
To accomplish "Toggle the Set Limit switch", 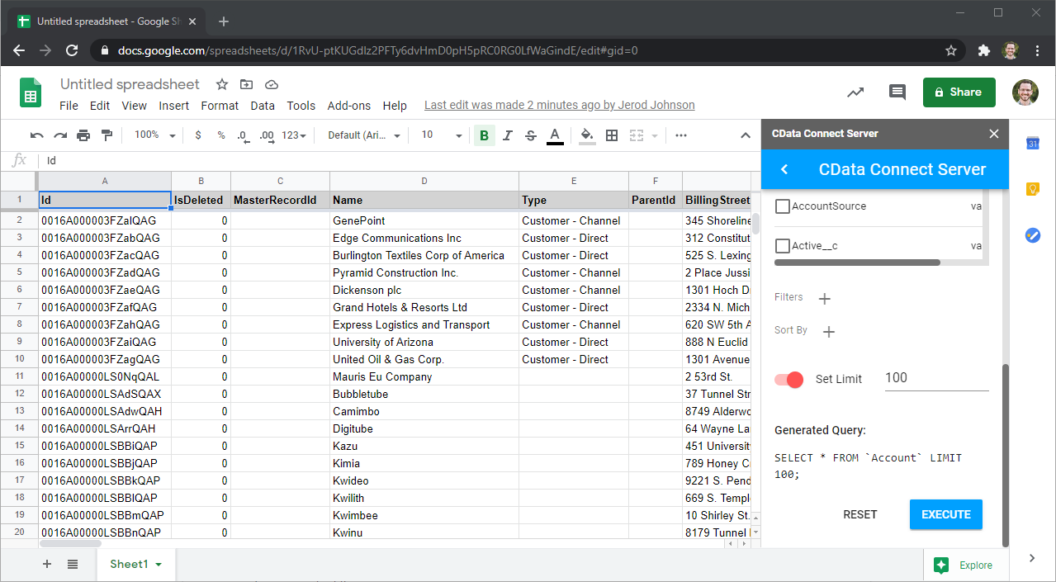I will [788, 380].
